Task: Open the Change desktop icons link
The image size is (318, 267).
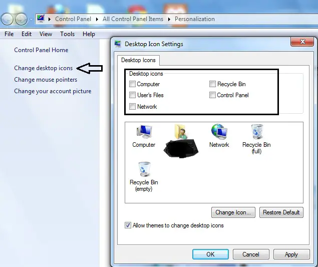Action: (44, 68)
